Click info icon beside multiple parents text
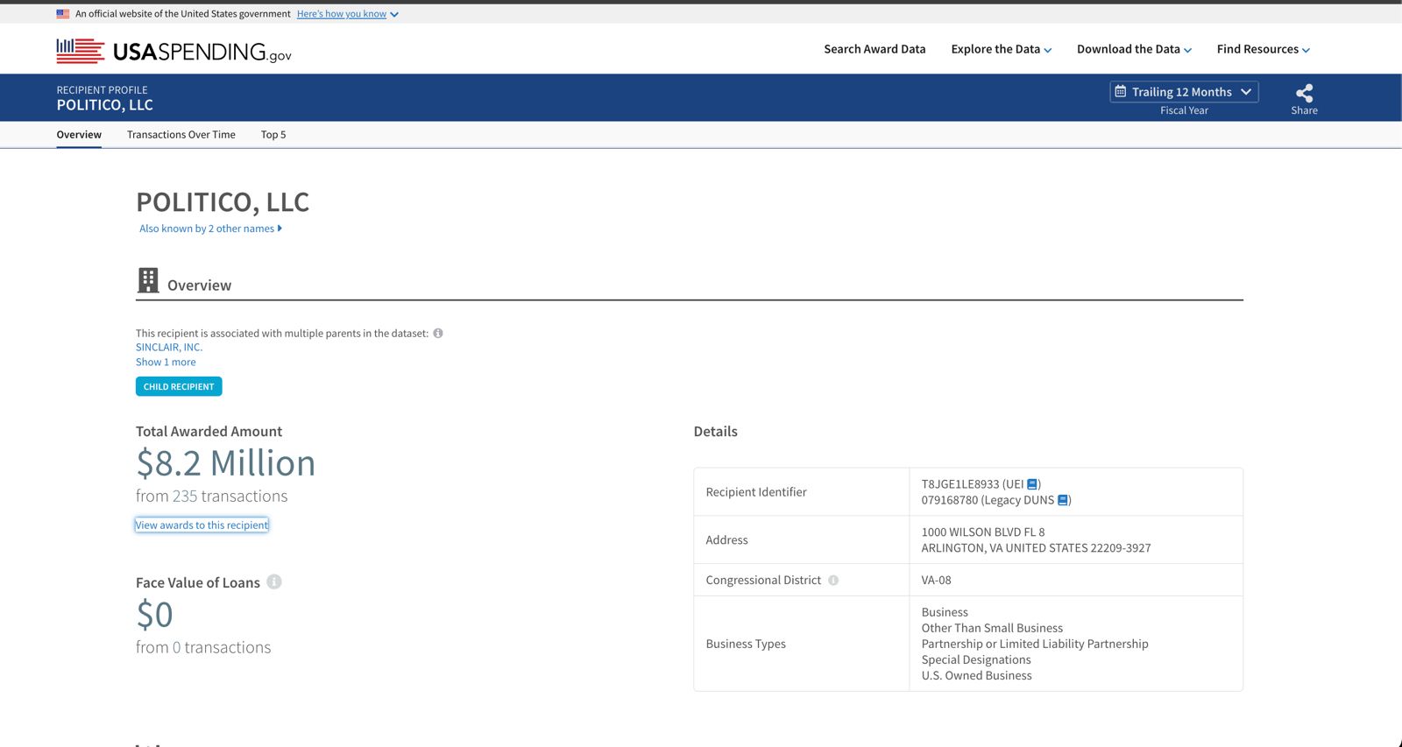 tap(438, 333)
